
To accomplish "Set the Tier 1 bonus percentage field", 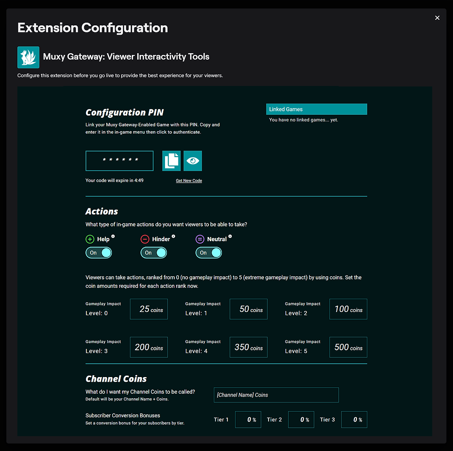I will (x=248, y=420).
